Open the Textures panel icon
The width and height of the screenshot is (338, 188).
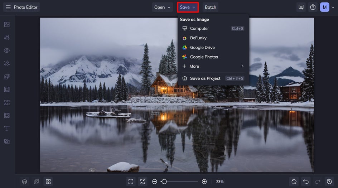[x=7, y=141]
